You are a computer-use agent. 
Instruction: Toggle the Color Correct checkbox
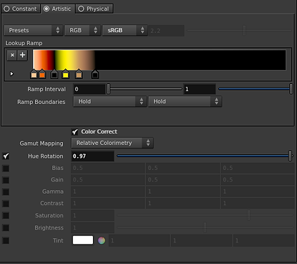click(75, 132)
